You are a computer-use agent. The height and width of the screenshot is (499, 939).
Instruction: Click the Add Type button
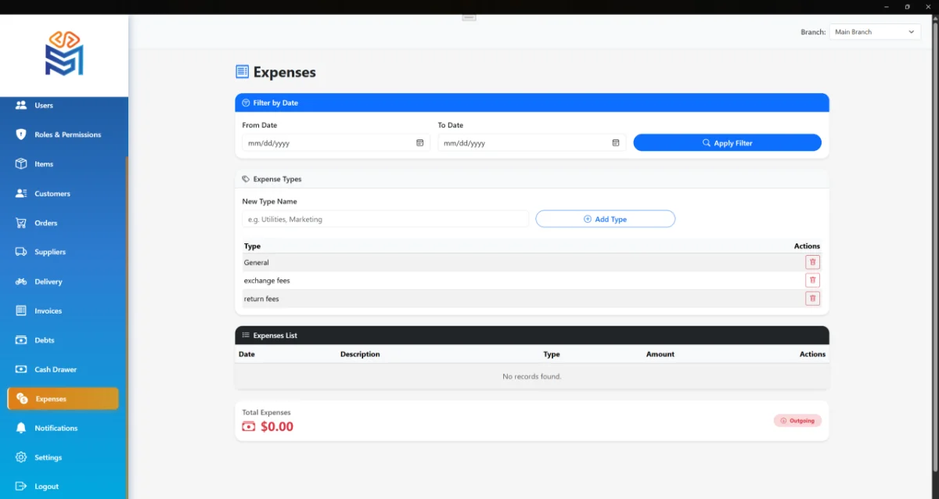pyautogui.click(x=605, y=219)
